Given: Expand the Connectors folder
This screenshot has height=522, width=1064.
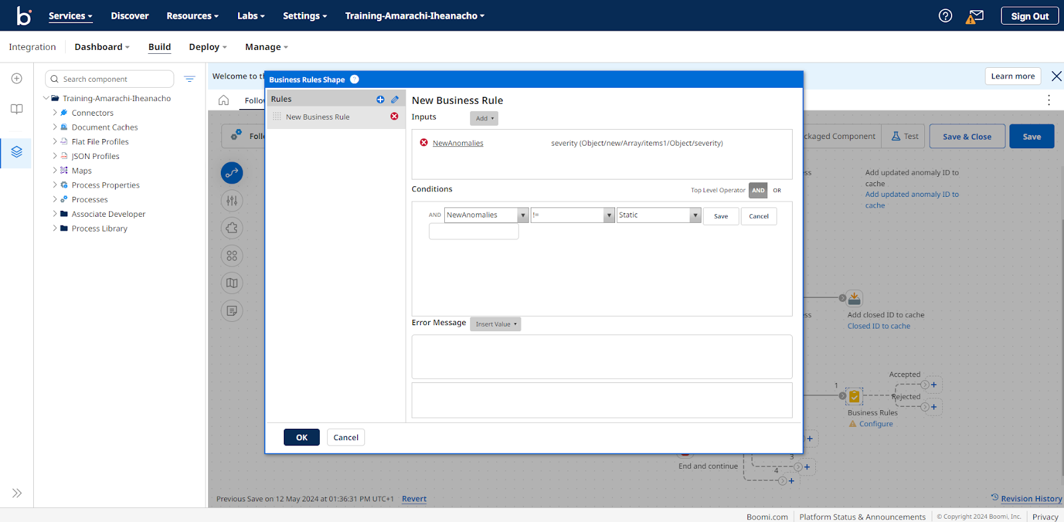Looking at the screenshot, I should click(55, 113).
